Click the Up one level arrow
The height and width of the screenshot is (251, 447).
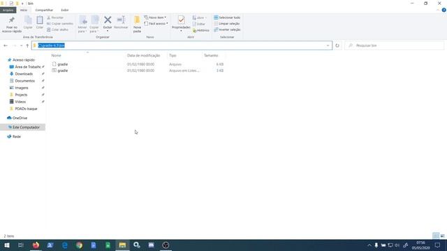coord(27,45)
